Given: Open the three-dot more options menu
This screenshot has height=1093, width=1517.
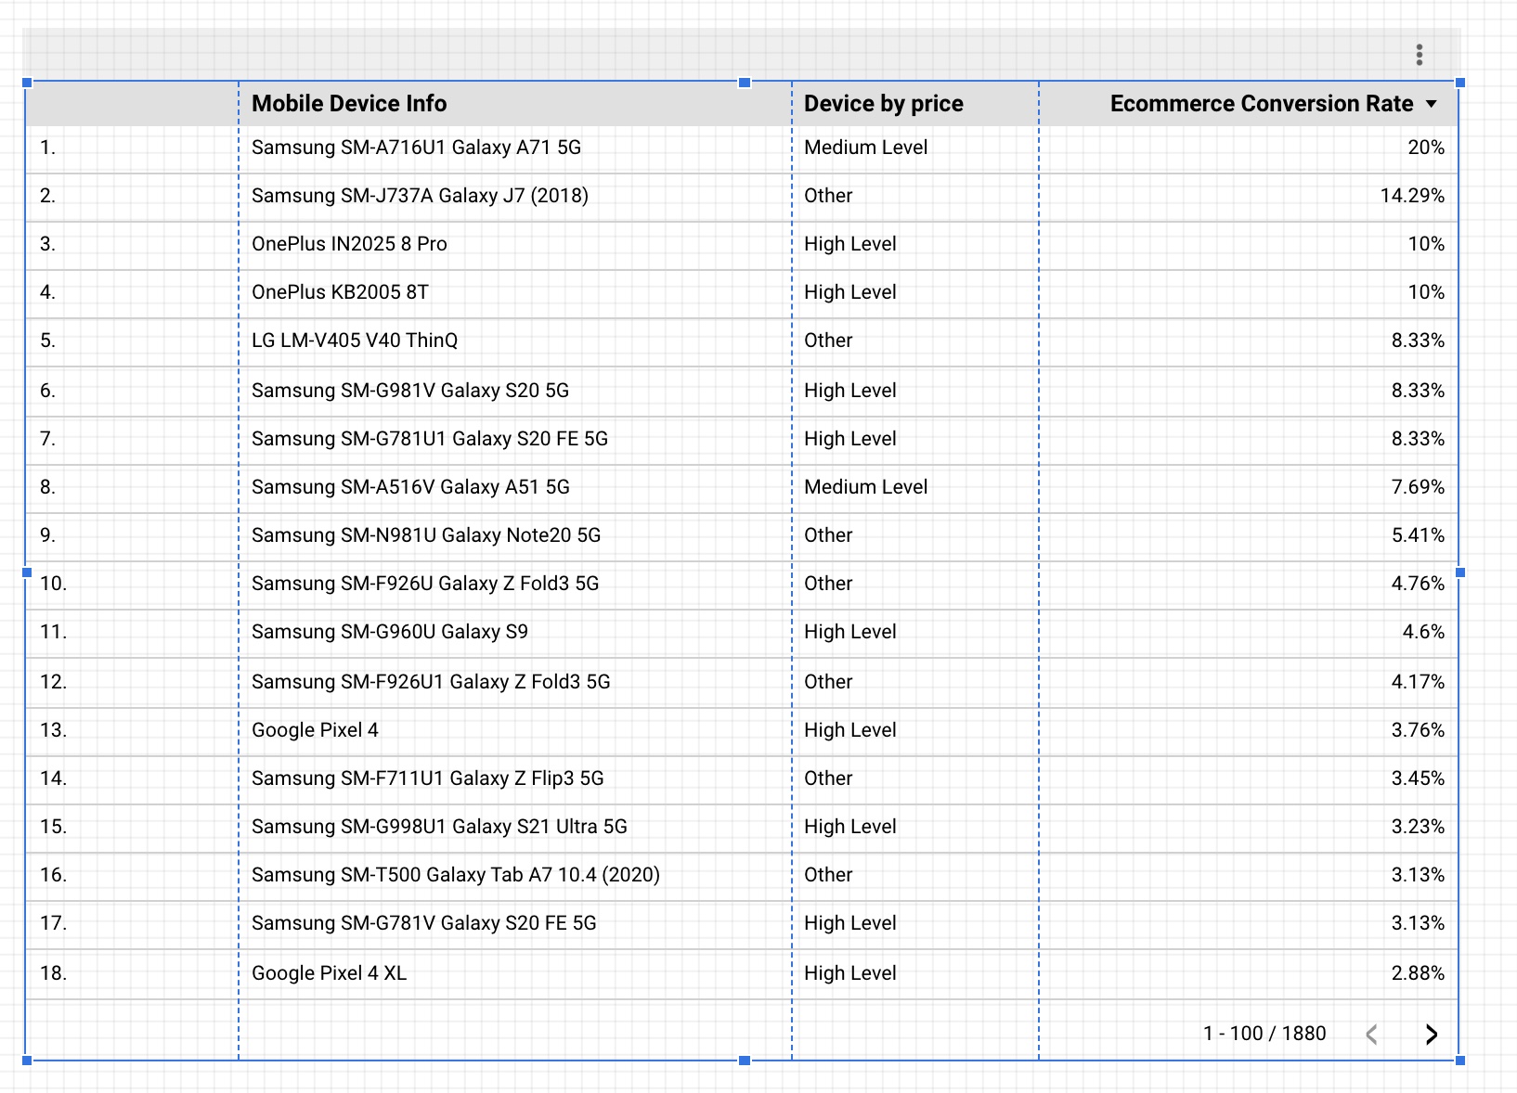Looking at the screenshot, I should click(x=1419, y=55).
